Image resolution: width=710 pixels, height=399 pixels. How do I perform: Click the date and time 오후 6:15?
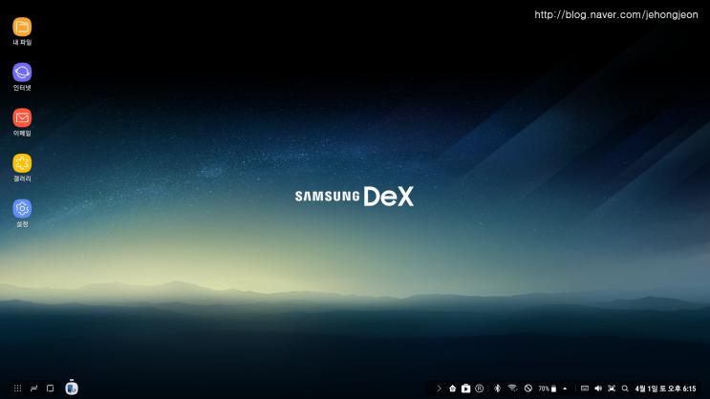point(665,388)
